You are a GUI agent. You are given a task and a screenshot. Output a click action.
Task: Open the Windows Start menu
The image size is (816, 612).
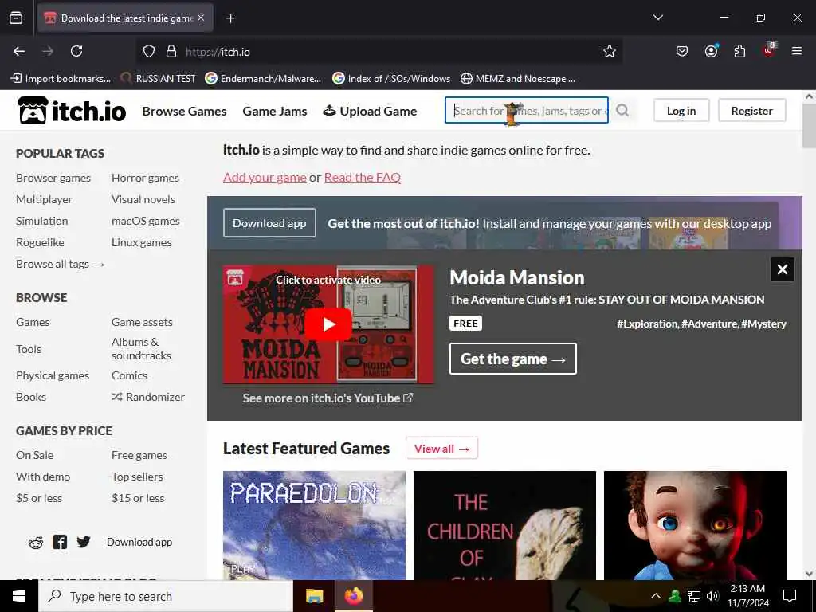click(x=19, y=596)
